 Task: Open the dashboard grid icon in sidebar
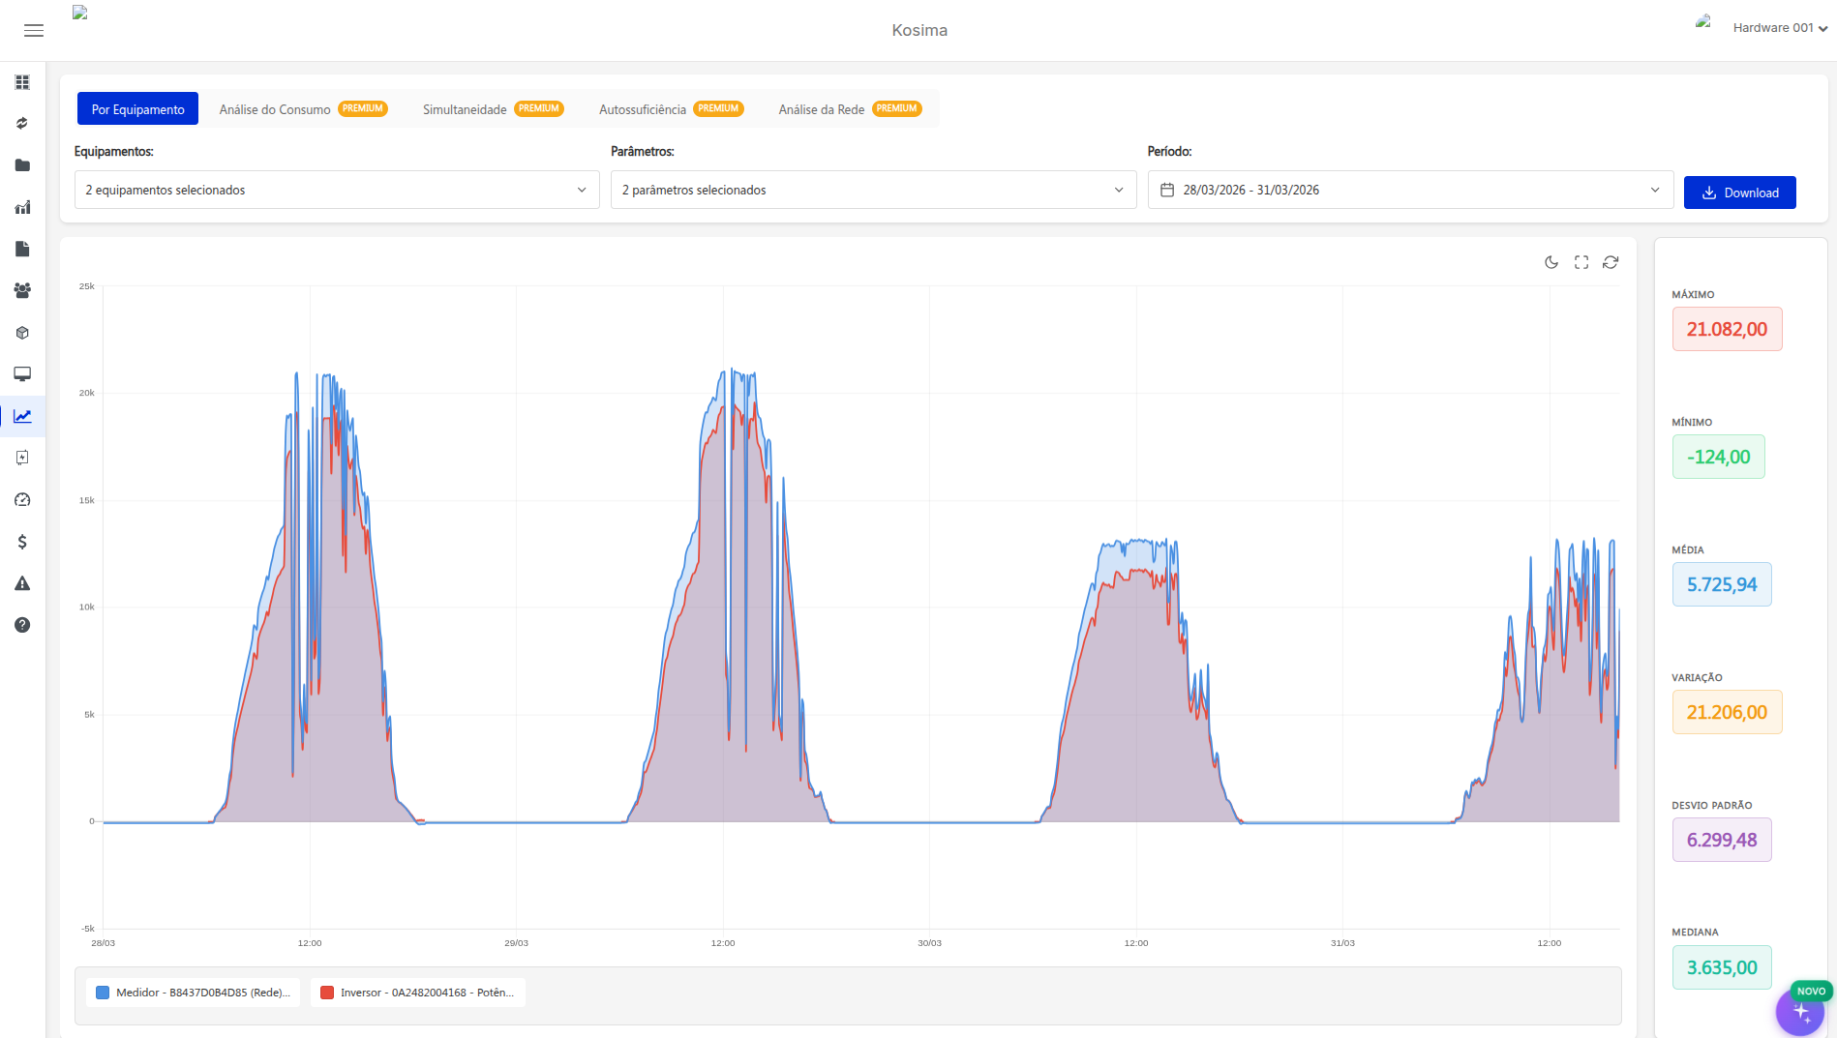tap(22, 82)
